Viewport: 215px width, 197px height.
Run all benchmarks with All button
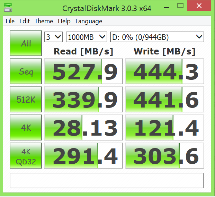click(x=26, y=43)
